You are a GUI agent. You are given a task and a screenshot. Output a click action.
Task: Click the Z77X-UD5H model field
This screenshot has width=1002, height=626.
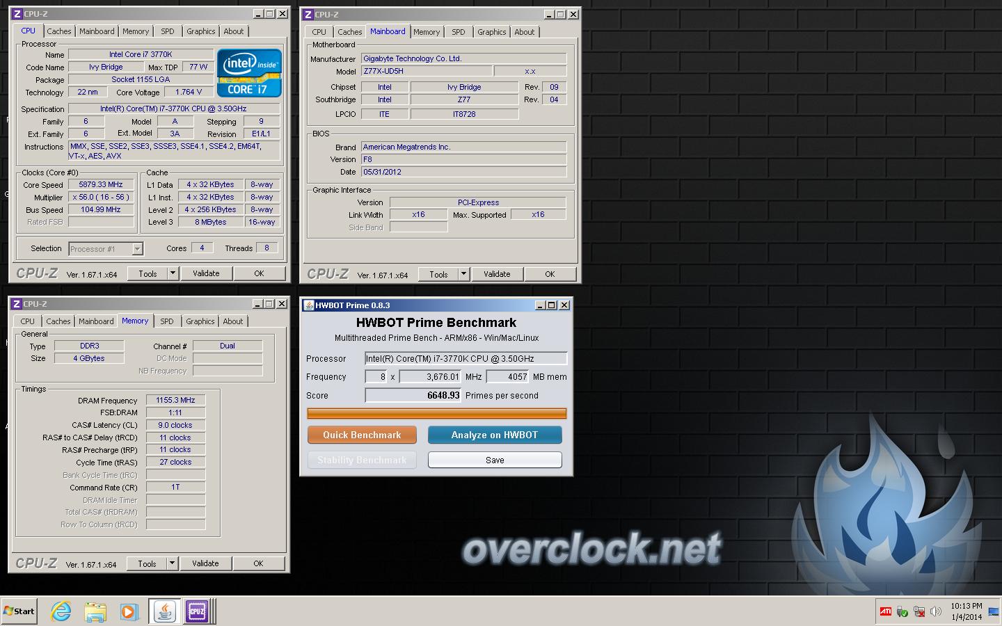click(426, 71)
